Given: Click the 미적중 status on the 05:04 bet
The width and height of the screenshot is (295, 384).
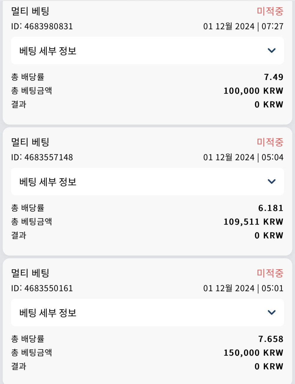Looking at the screenshot, I should (x=270, y=142).
